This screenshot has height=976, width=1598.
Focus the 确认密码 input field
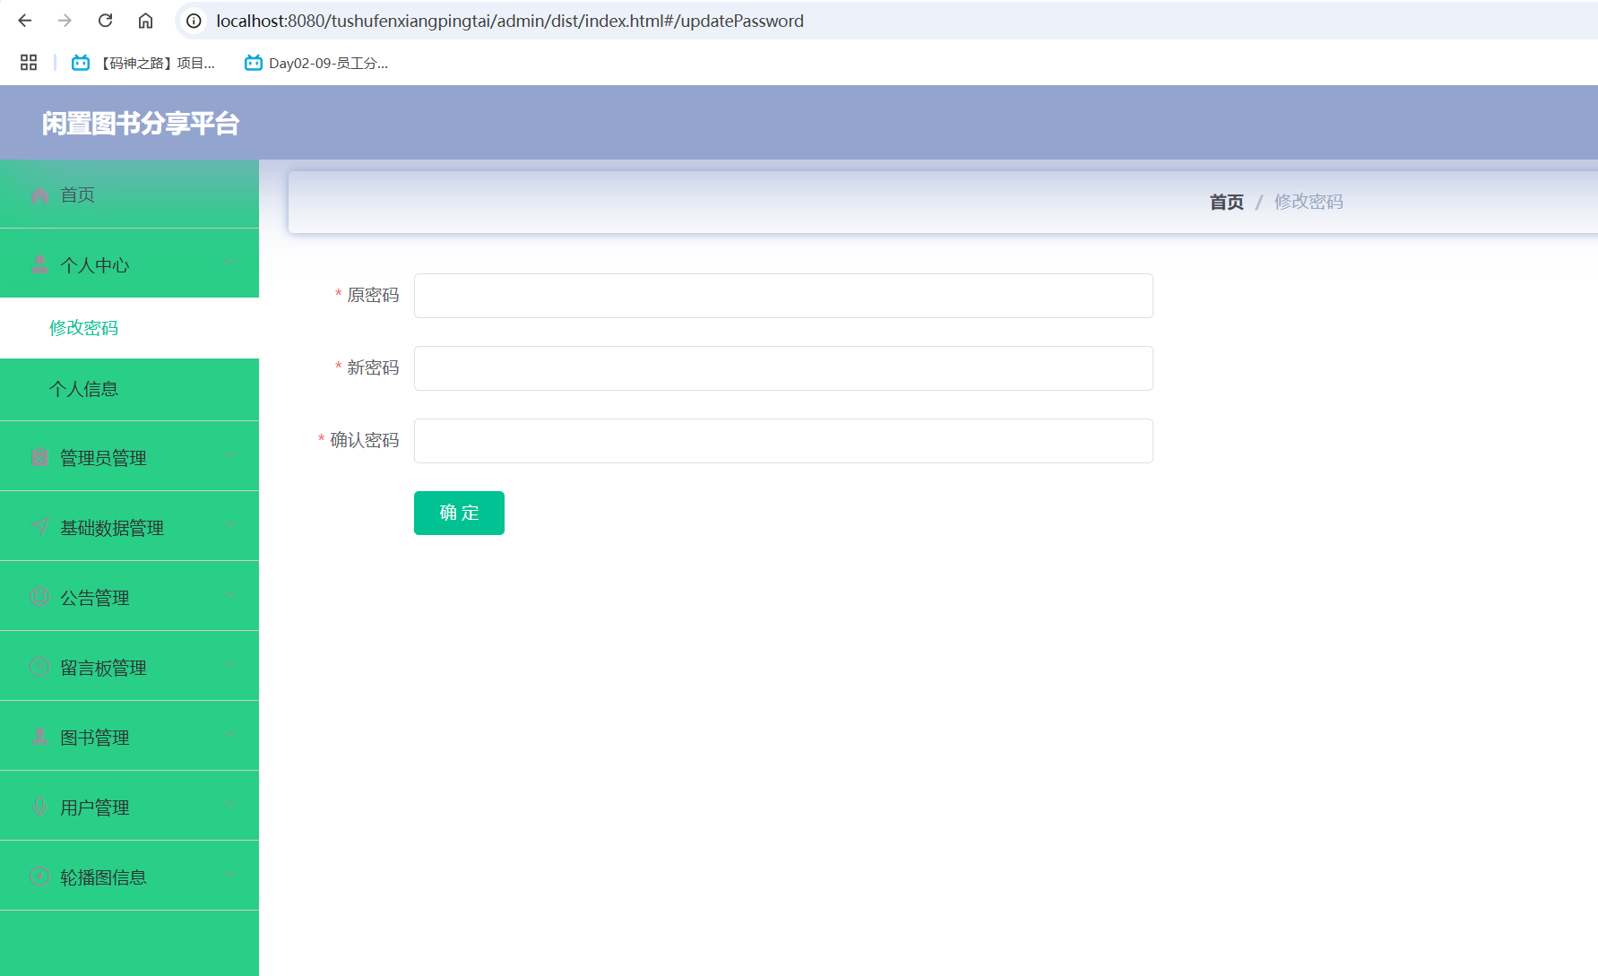pyautogui.click(x=783, y=441)
